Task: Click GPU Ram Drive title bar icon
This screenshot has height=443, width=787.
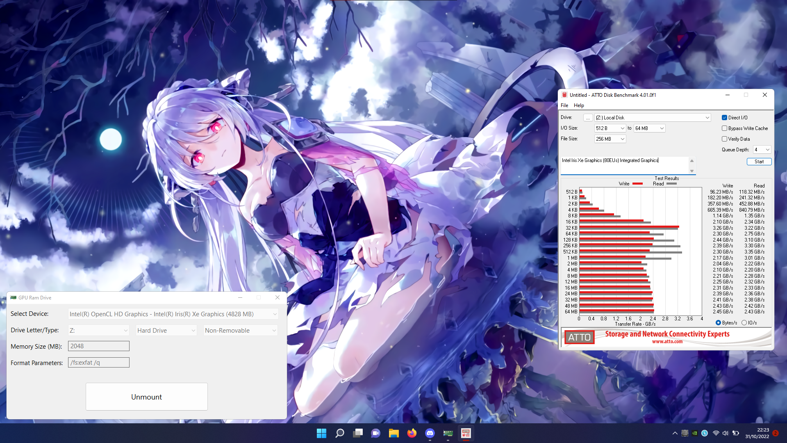Action: (14, 297)
